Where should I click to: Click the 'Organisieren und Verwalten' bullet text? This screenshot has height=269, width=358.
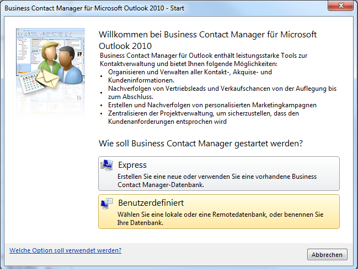tap(190, 76)
